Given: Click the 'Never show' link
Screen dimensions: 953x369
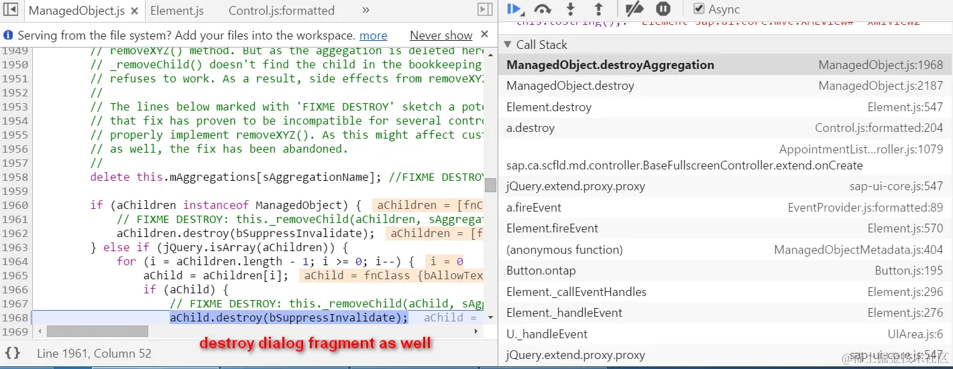Looking at the screenshot, I should point(441,35).
